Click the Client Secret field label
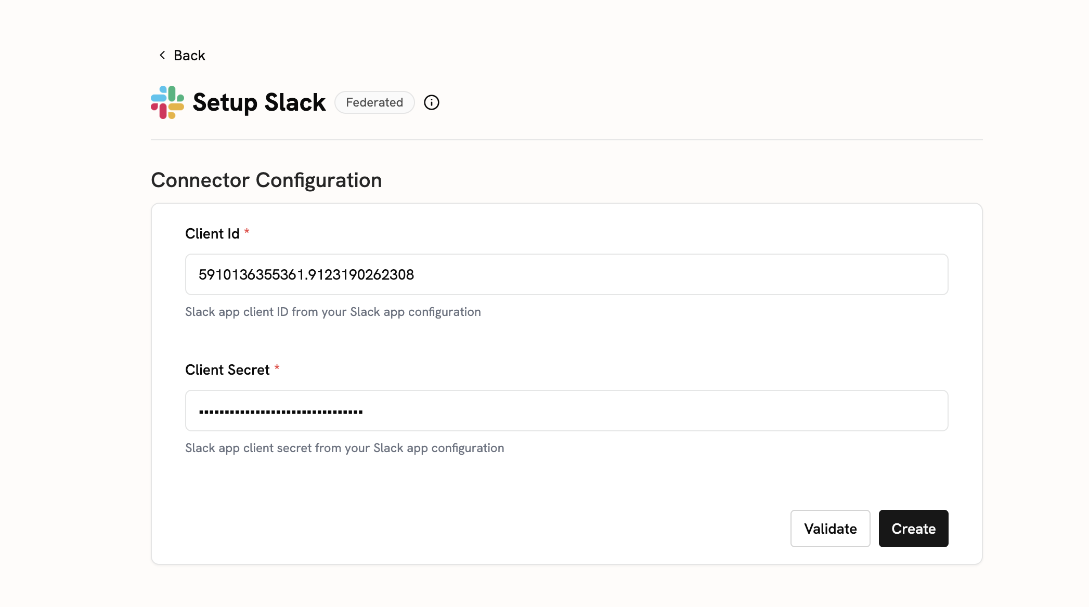 pos(227,370)
